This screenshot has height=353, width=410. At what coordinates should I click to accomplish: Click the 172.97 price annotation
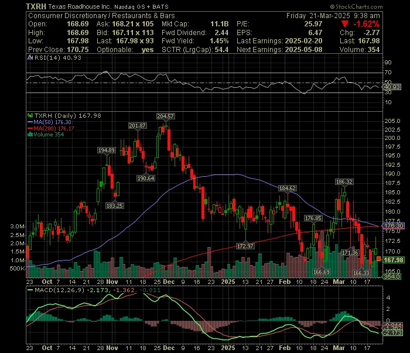click(x=245, y=246)
